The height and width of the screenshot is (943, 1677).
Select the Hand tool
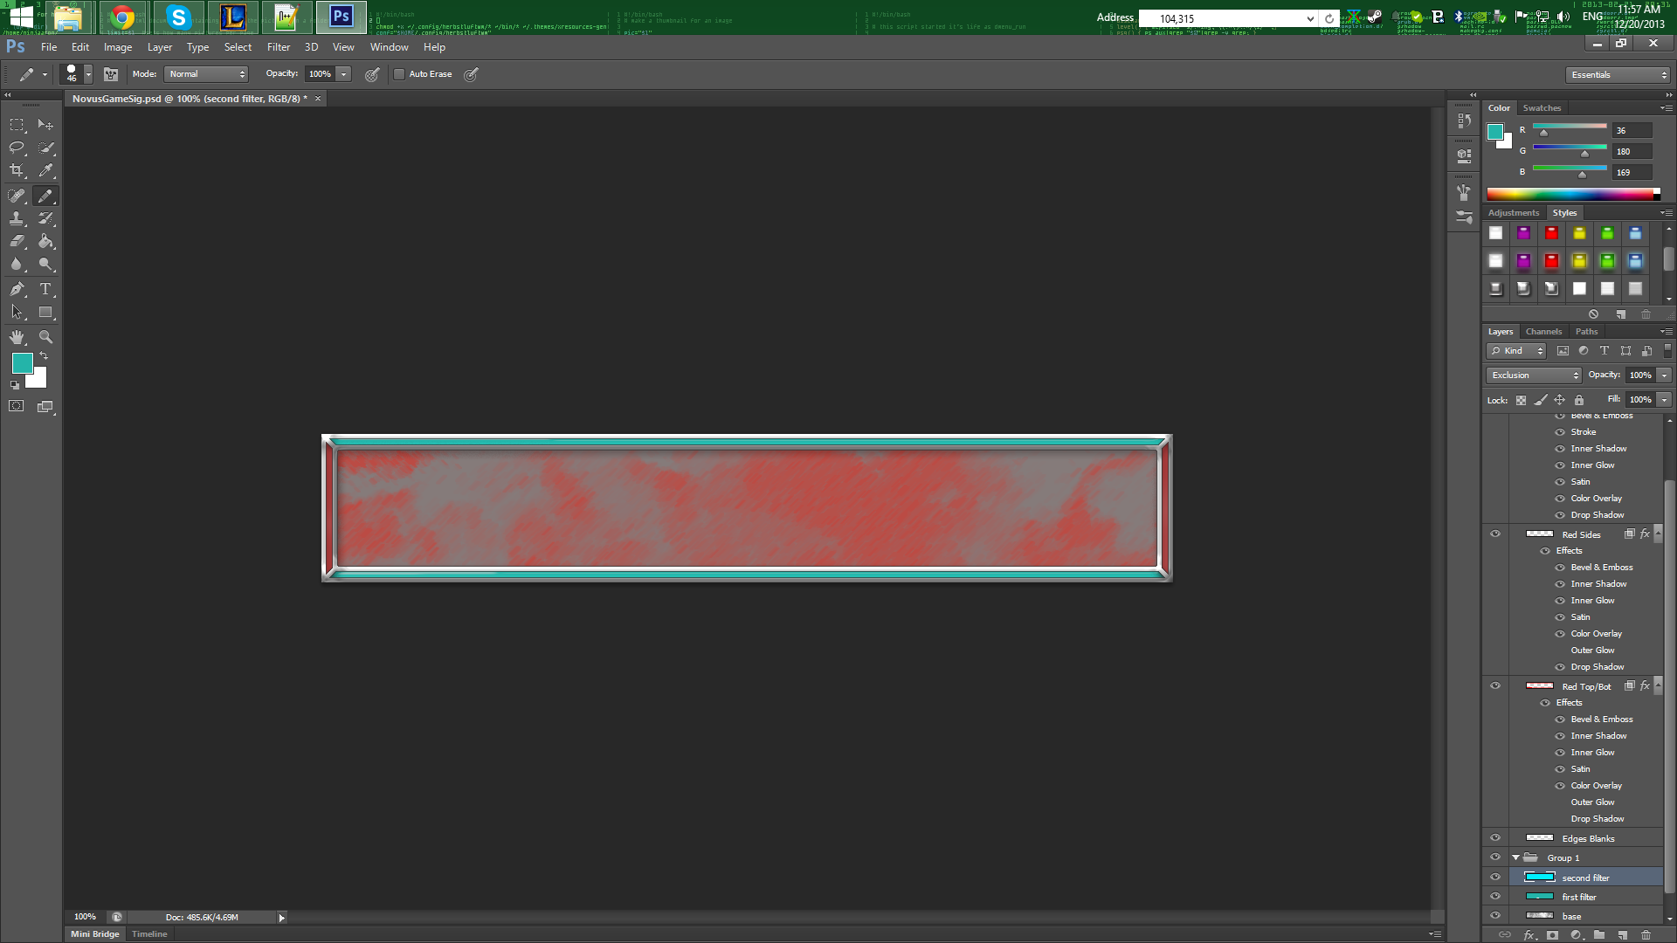click(x=17, y=337)
